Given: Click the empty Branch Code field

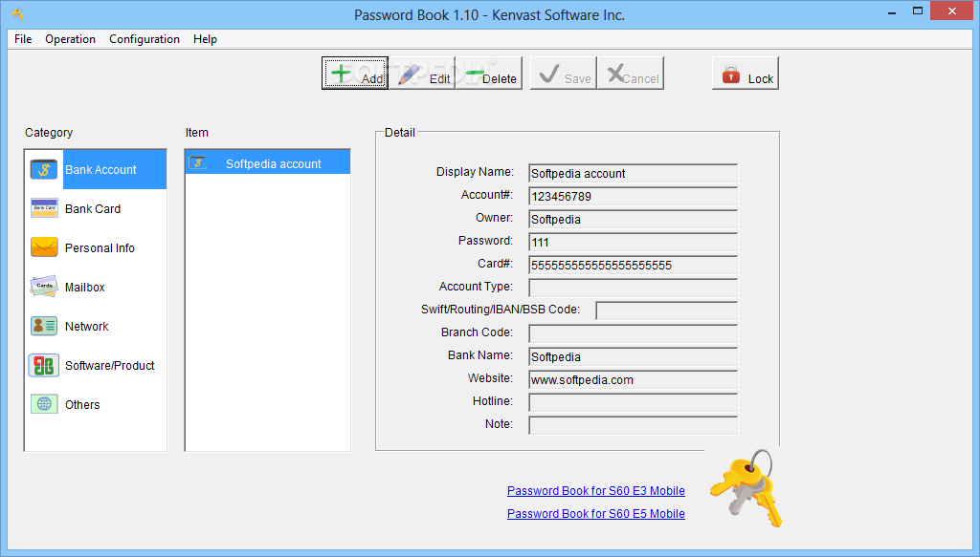Looking at the screenshot, I should (x=633, y=333).
